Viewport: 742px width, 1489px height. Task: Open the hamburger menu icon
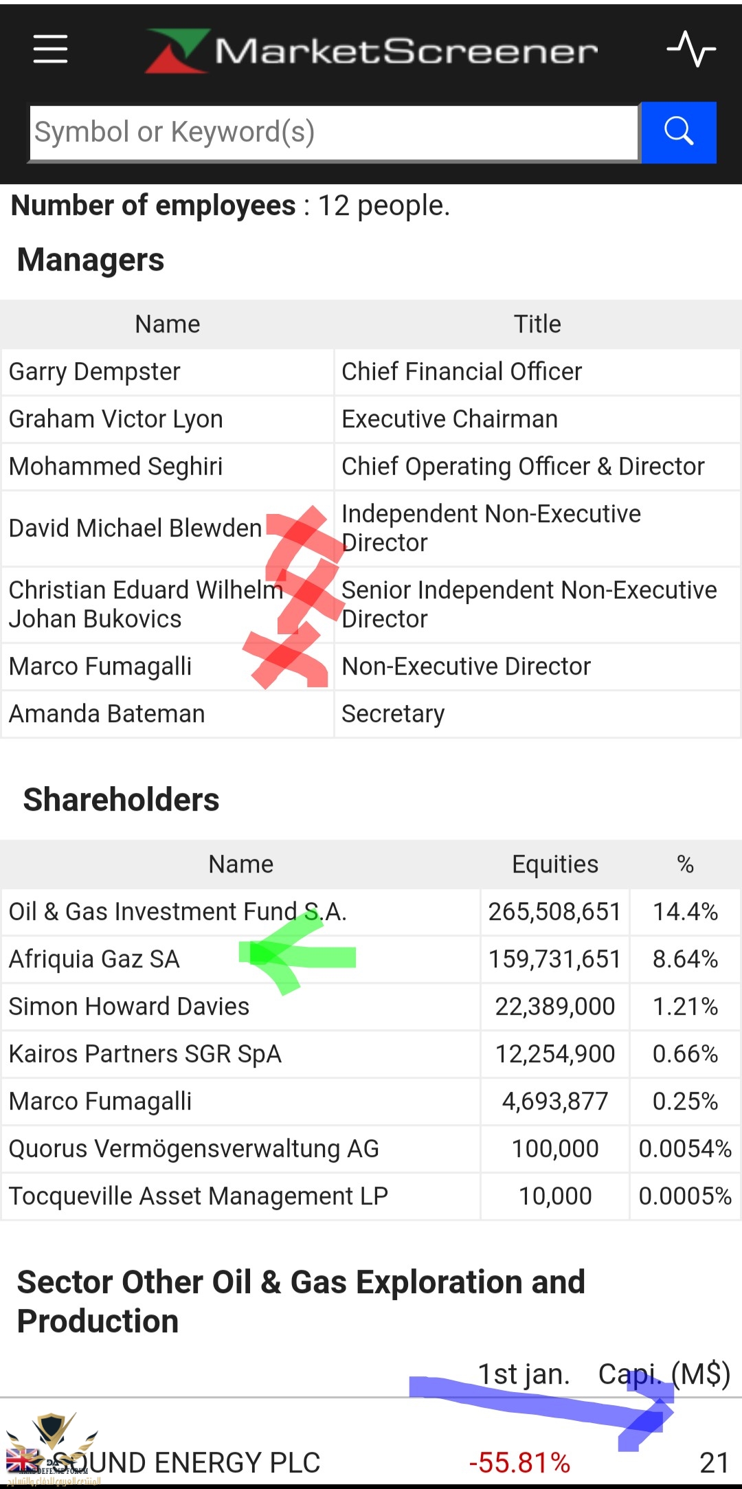click(x=51, y=49)
